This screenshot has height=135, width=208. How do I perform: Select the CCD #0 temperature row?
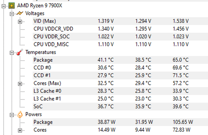41,68
